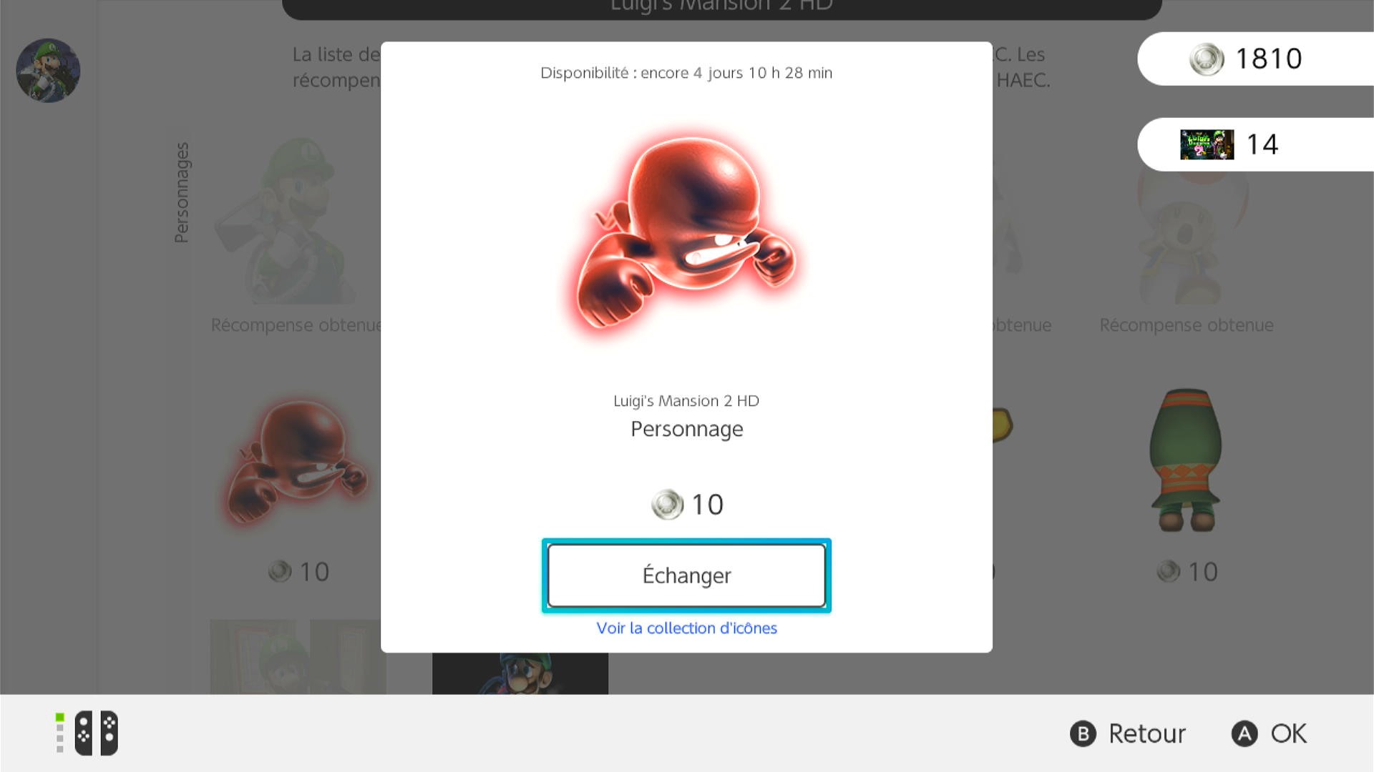This screenshot has height=772, width=1374.
Task: Click the platinum coin icon in the dialog
Action: [x=667, y=505]
